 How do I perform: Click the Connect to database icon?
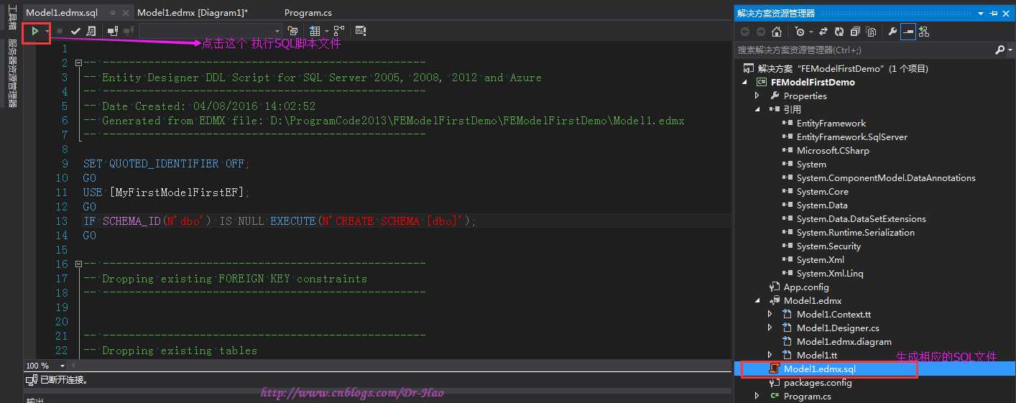pos(113,31)
